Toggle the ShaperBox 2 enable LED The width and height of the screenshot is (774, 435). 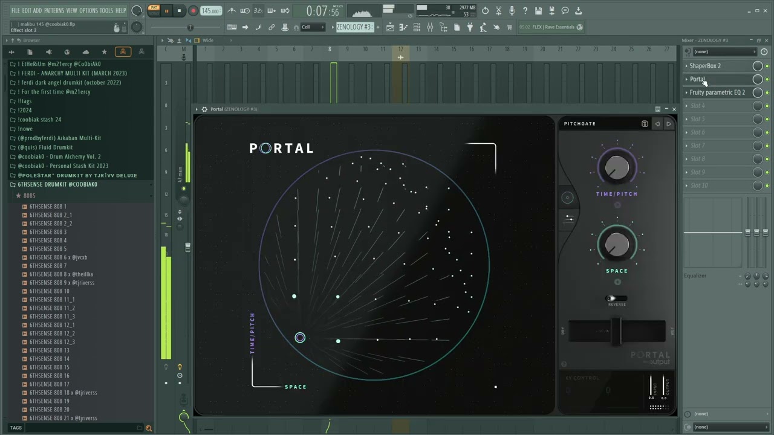(x=767, y=66)
